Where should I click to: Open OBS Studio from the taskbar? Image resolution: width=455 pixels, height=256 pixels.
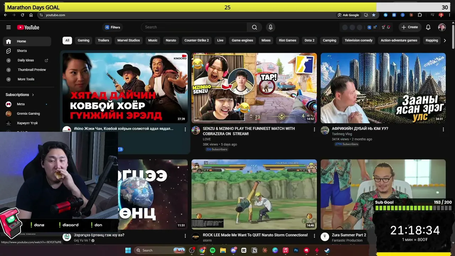click(192, 250)
